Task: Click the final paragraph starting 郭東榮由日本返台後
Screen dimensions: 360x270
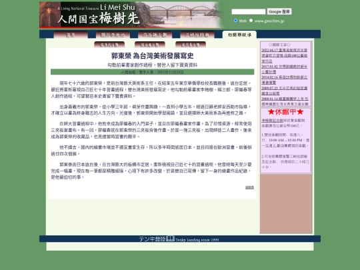Action: 151,171
